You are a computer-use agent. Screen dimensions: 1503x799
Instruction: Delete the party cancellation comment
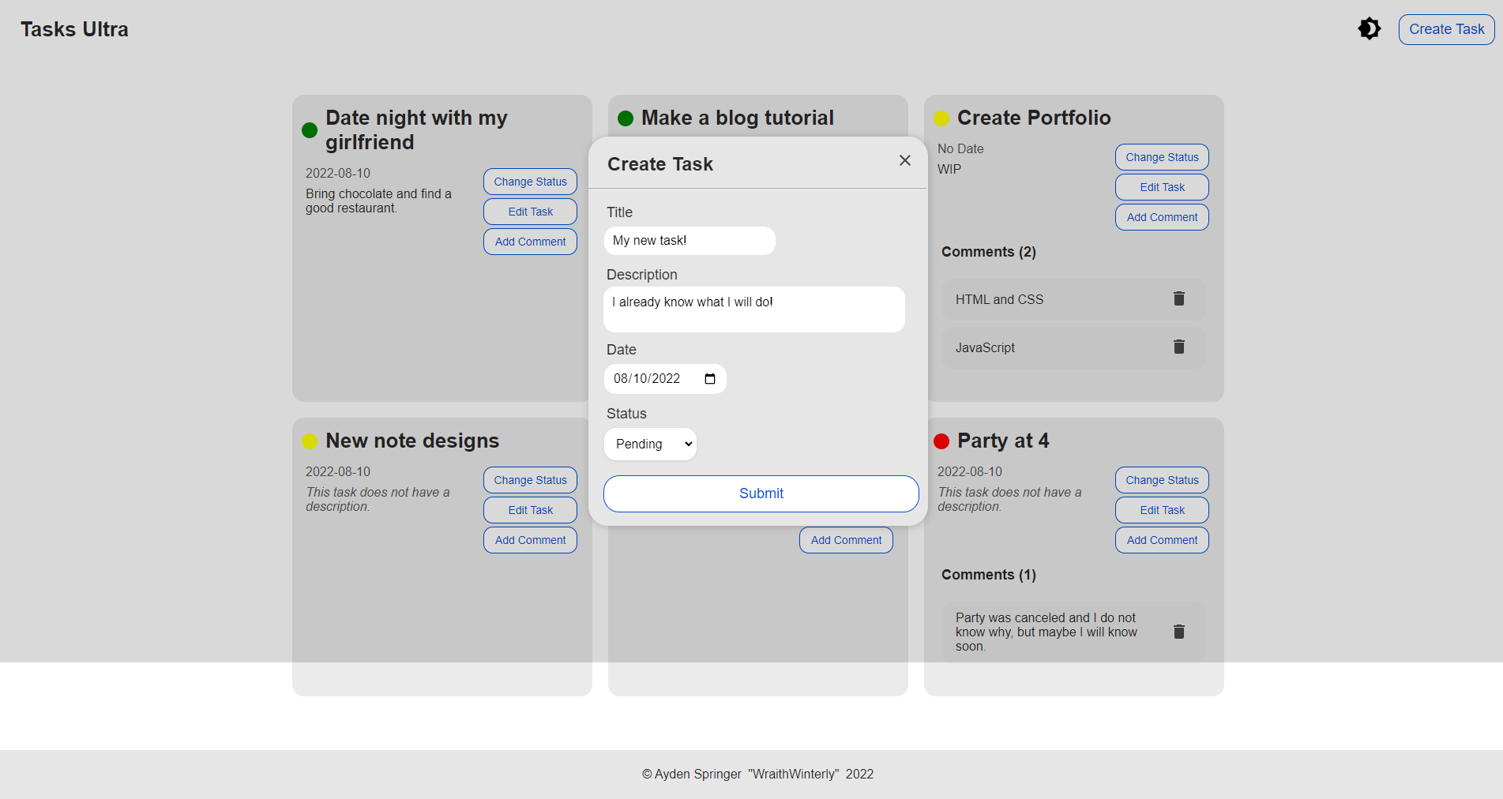tap(1178, 631)
